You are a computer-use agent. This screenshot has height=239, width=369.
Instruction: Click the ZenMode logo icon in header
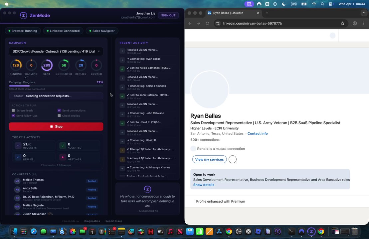pyautogui.click(x=23, y=16)
